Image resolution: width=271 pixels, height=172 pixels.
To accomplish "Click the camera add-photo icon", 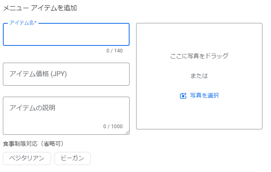I will [x=183, y=95].
